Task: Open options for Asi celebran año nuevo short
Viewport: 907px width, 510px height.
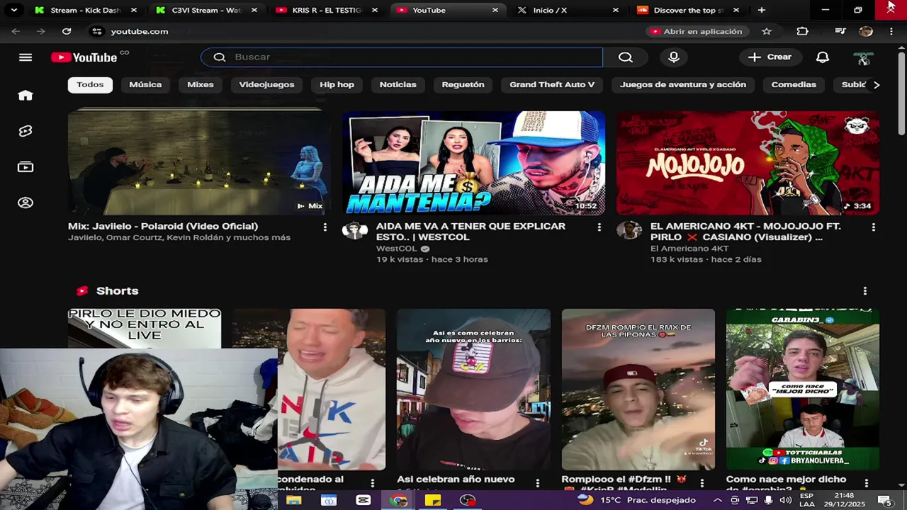Action: pos(537,483)
